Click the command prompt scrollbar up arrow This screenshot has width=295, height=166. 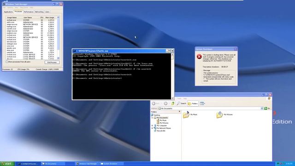pos(172,54)
